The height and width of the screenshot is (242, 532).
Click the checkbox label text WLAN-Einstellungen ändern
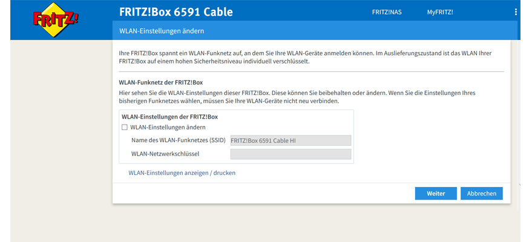[x=168, y=128]
